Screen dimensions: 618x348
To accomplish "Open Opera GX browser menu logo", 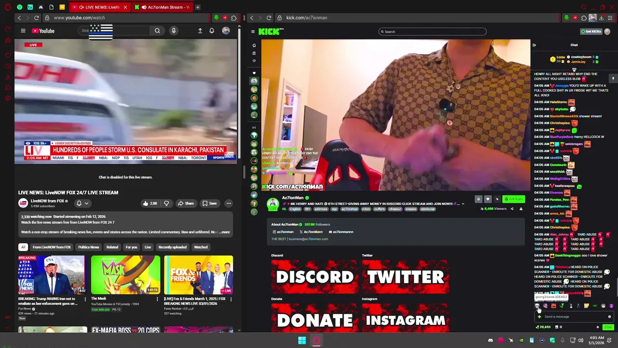I will click(7, 7).
